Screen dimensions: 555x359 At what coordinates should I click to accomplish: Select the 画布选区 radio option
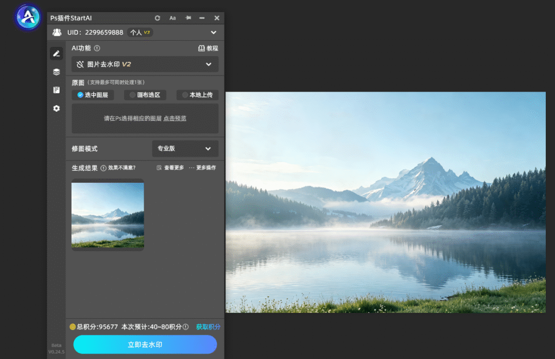[x=145, y=95]
